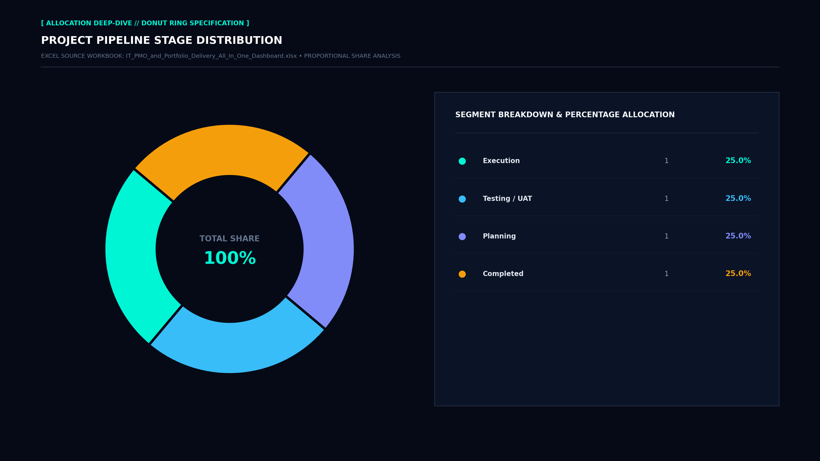Viewport: 820px width, 461px height.
Task: Click the blue Testing / UAT legend dot
Action: 462,199
